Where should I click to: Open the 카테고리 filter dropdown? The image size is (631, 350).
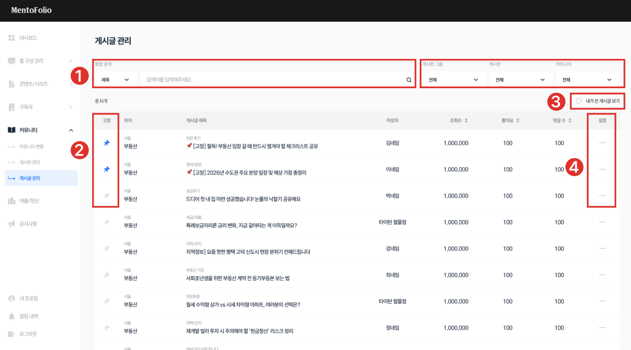588,80
